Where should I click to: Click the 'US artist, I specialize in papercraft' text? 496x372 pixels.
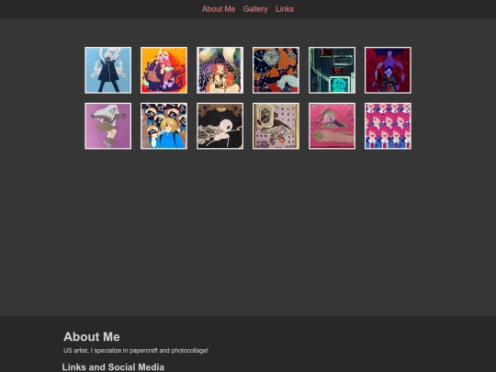click(x=136, y=351)
